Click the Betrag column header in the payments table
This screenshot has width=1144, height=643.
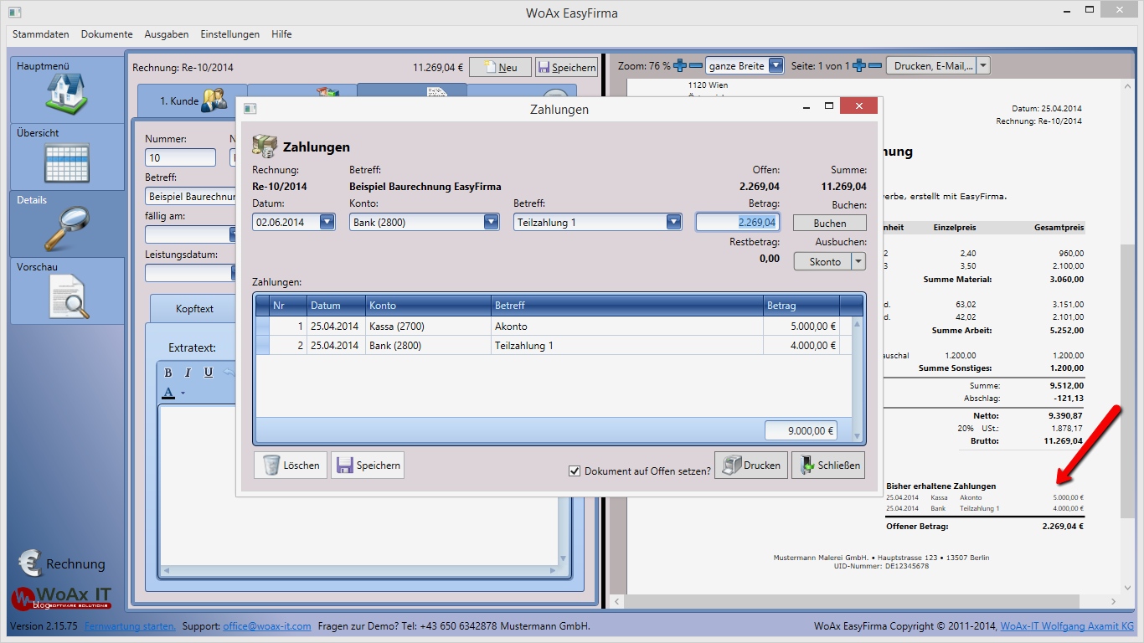[x=801, y=306]
